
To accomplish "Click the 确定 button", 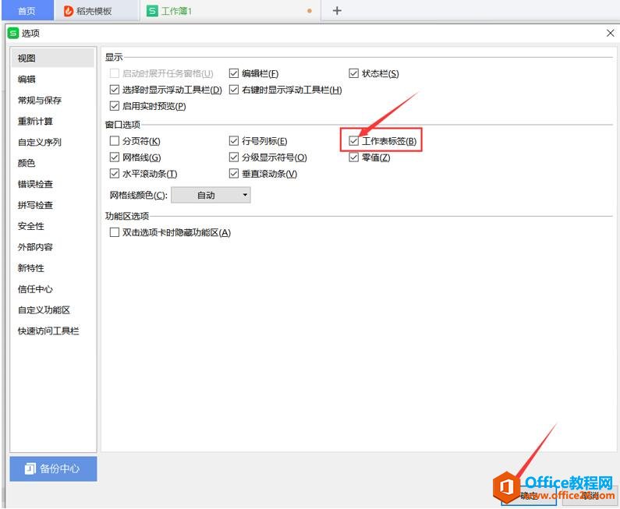I will (529, 496).
